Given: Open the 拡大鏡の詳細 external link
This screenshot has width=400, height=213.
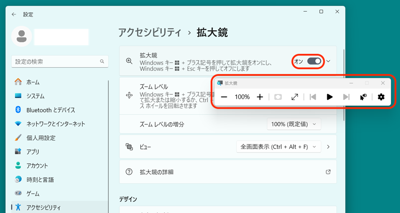Looking at the screenshot, I should click(328, 172).
